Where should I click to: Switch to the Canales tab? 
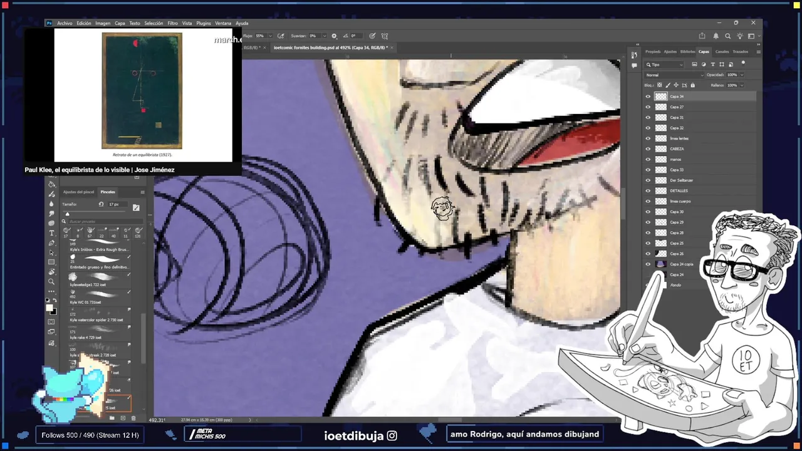(722, 51)
